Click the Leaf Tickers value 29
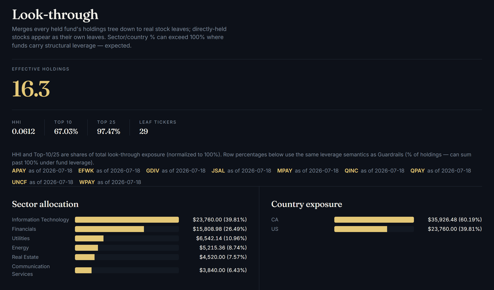494x290 pixels. pos(144,132)
